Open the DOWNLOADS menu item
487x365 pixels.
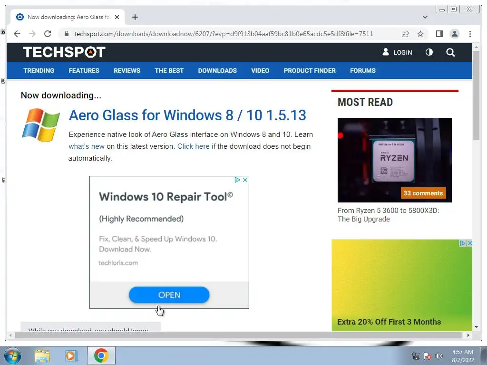click(x=217, y=70)
